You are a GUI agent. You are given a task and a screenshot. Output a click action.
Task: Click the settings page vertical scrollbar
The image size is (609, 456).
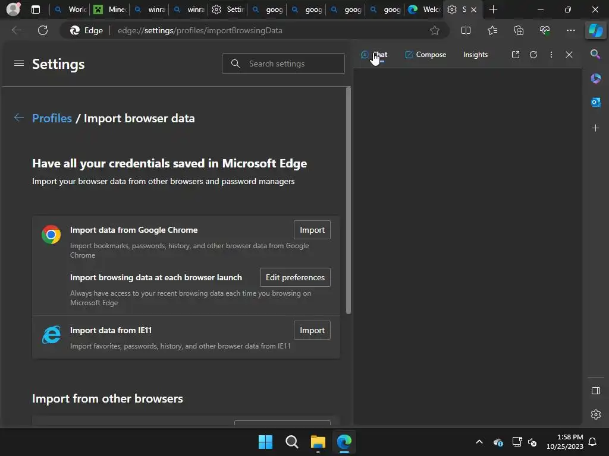(349, 201)
